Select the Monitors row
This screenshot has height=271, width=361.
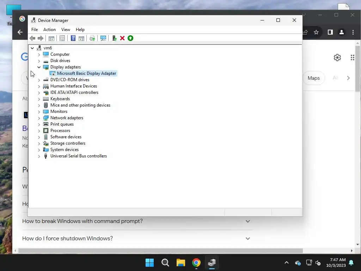(x=59, y=112)
